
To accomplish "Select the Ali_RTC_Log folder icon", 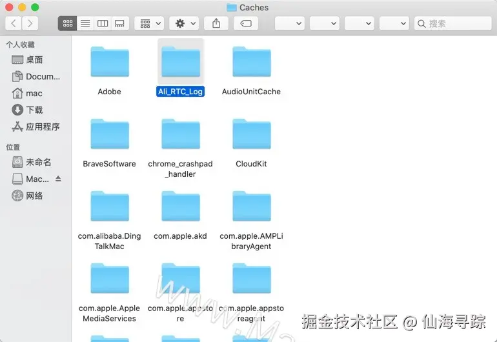I will 181,61.
